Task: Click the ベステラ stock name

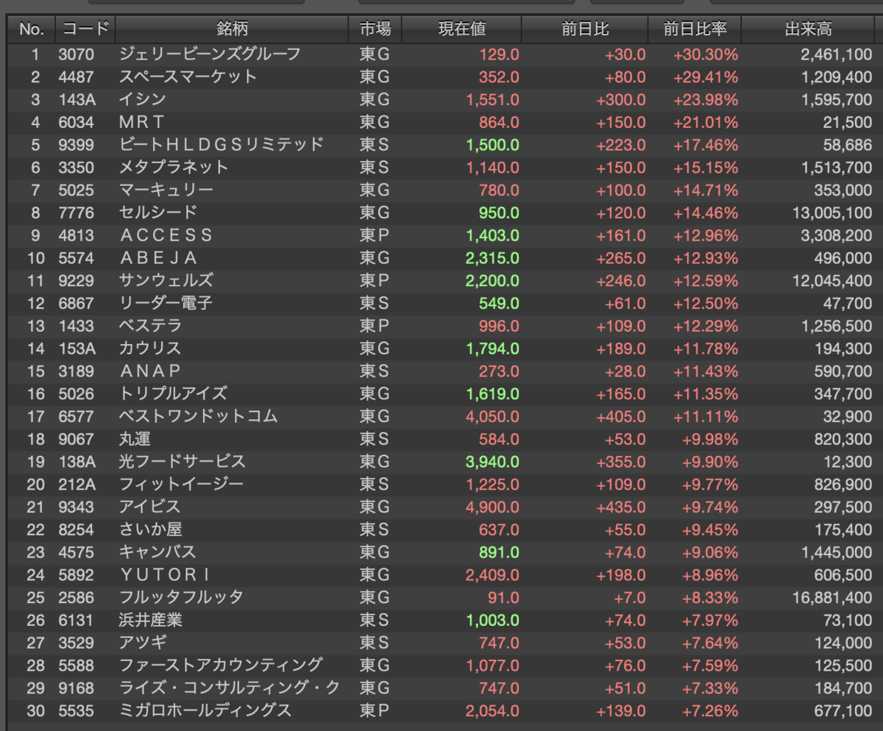Action: point(150,326)
